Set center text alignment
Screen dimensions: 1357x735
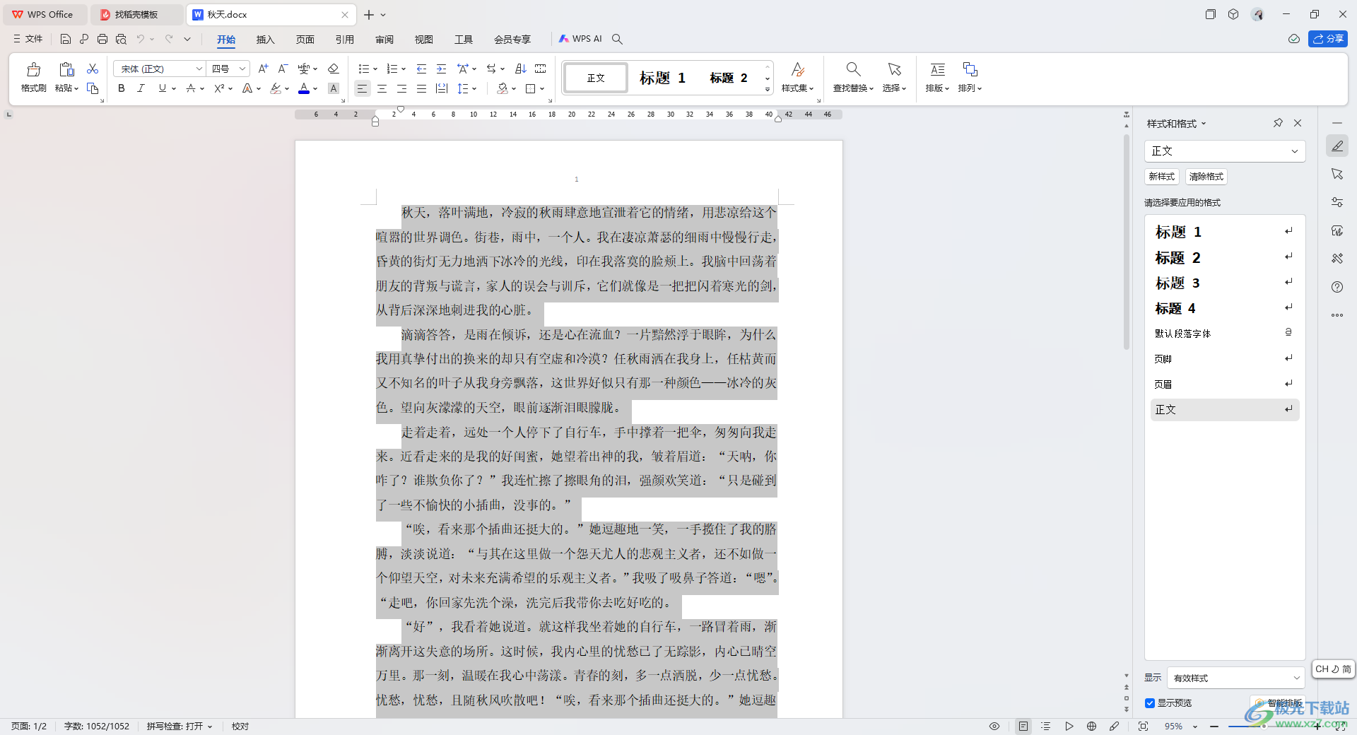click(382, 88)
